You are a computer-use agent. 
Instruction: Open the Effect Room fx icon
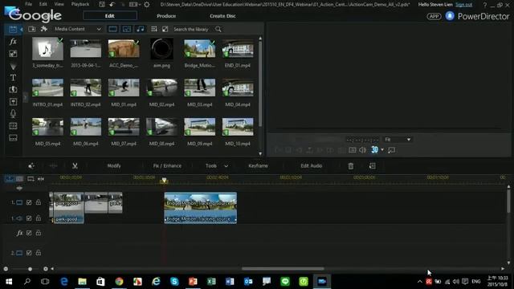coord(13,42)
